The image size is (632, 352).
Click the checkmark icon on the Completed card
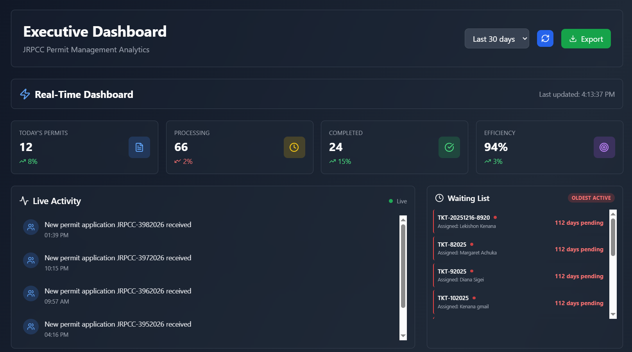click(x=449, y=147)
